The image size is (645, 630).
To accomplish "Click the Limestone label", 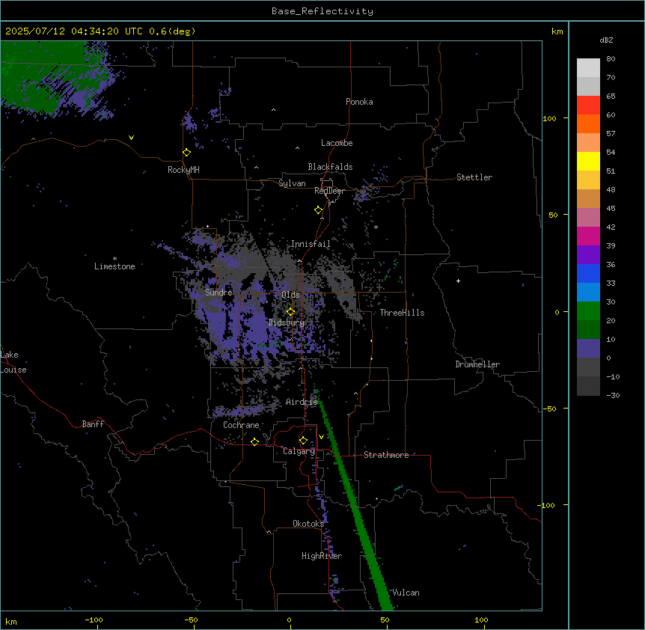I will (x=114, y=266).
